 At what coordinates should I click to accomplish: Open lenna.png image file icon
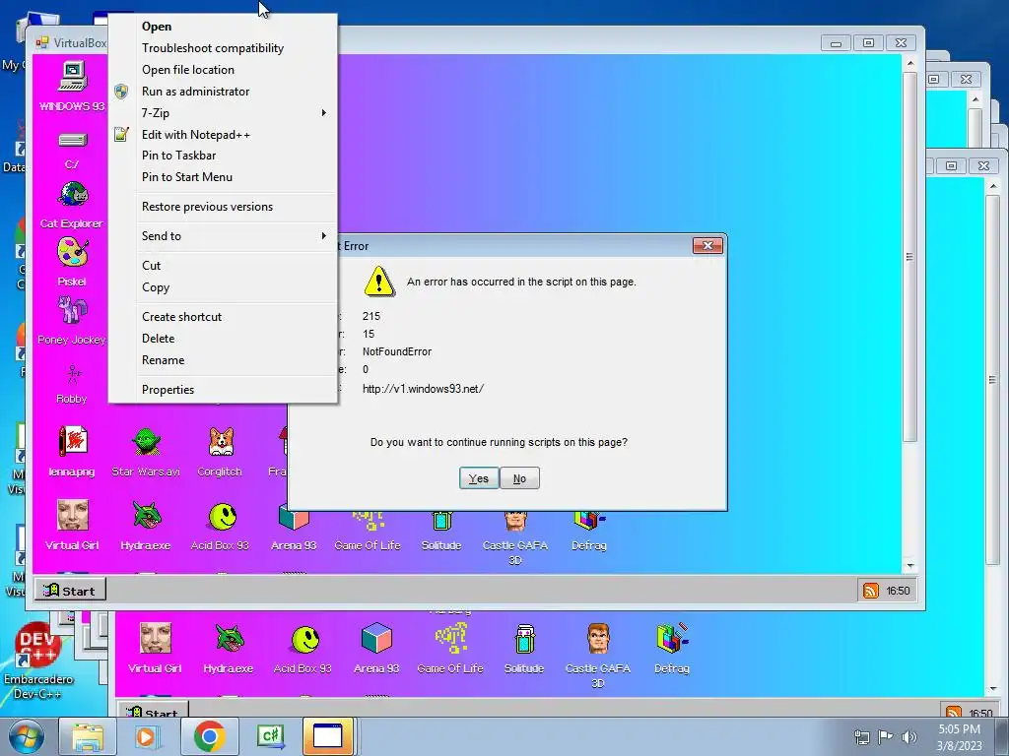point(73,442)
